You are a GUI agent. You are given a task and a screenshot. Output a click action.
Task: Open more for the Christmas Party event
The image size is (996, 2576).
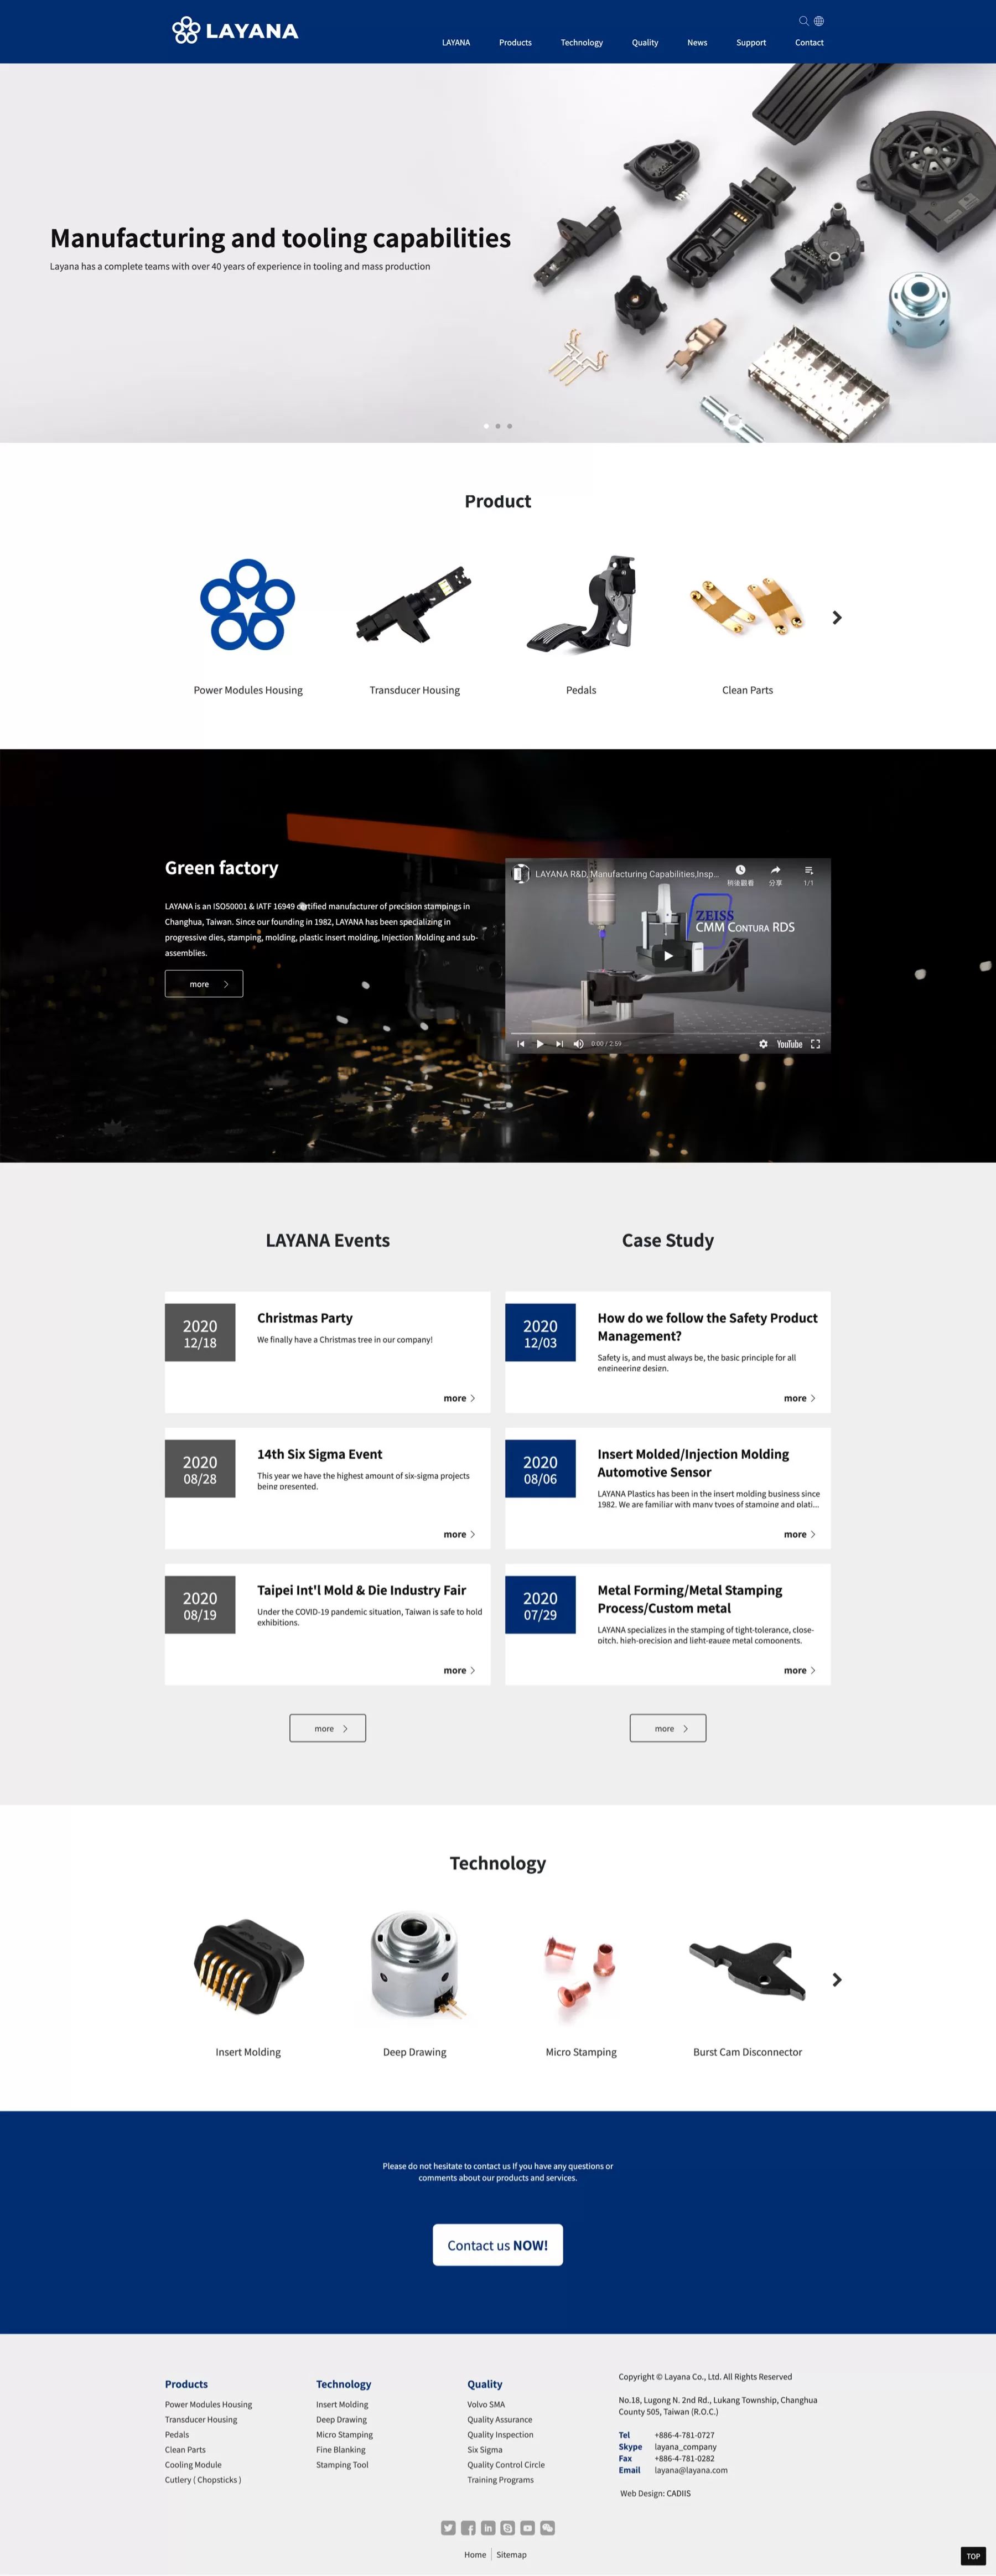pos(460,1398)
